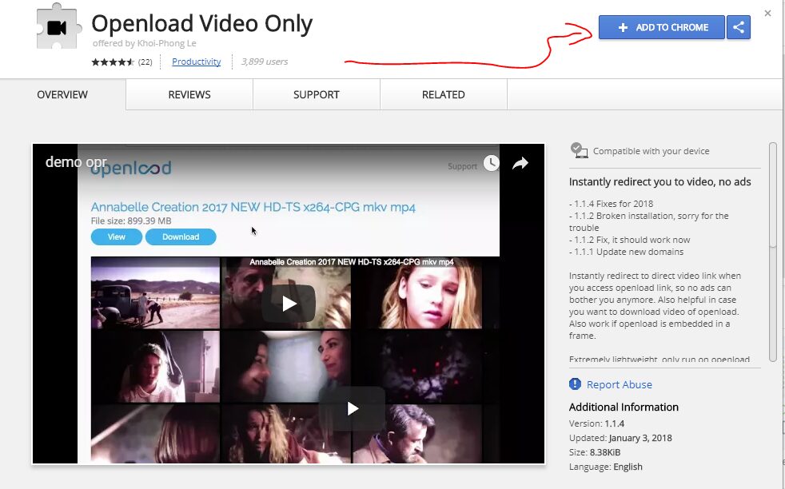785x489 pixels.
Task: Click 'Compatible with your device' text
Action: tap(652, 151)
